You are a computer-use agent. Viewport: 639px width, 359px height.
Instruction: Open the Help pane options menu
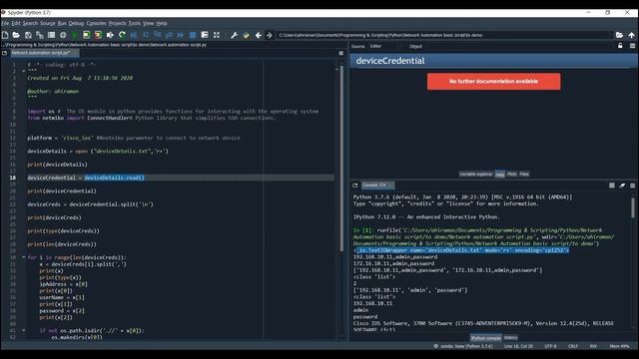click(x=632, y=46)
